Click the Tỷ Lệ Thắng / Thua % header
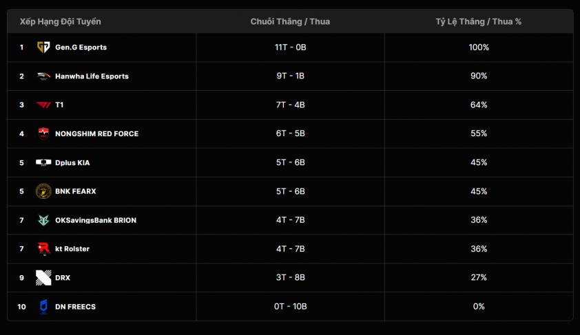This screenshot has width=580, height=335. [x=479, y=21]
